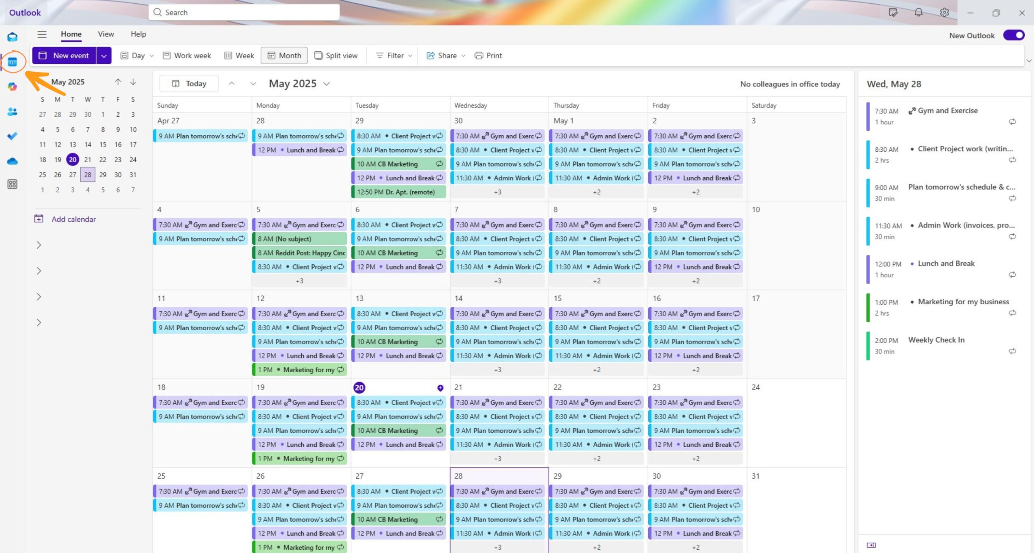Open the settings gear icon
The image size is (1034, 553).
pyautogui.click(x=944, y=13)
